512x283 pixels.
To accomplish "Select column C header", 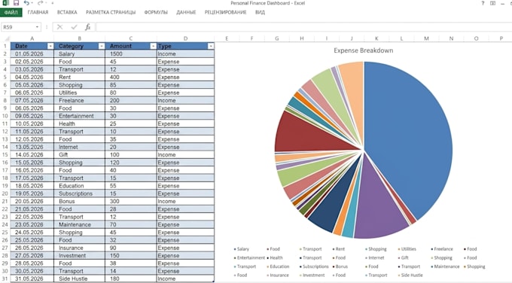I will click(131, 38).
